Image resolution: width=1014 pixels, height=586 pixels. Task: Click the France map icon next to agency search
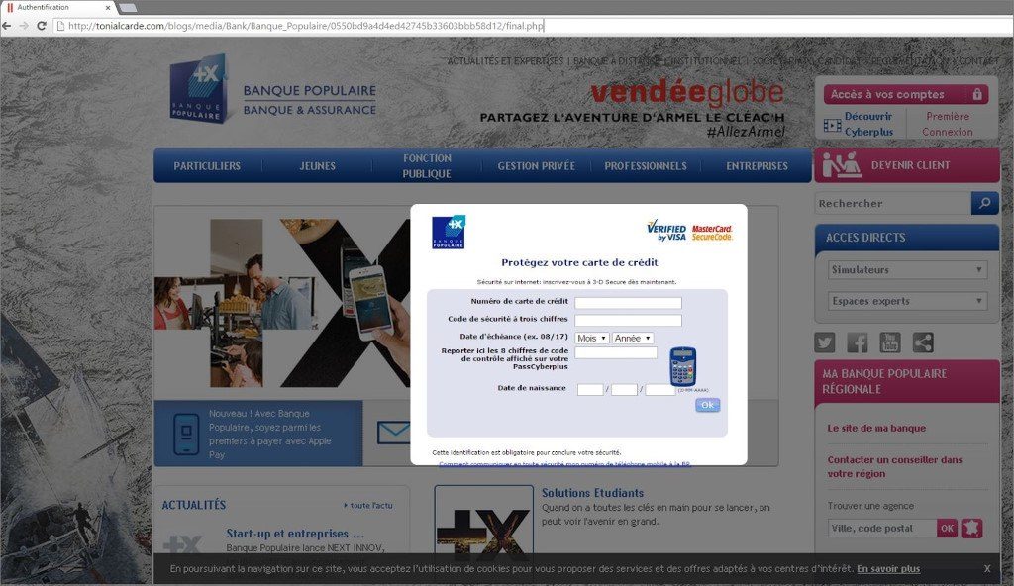coord(971,528)
